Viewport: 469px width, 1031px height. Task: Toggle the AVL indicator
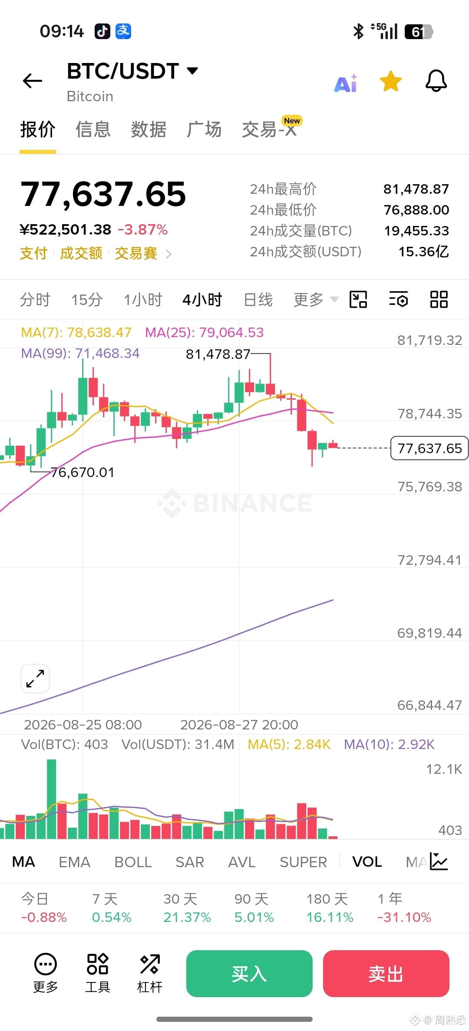[x=242, y=862]
